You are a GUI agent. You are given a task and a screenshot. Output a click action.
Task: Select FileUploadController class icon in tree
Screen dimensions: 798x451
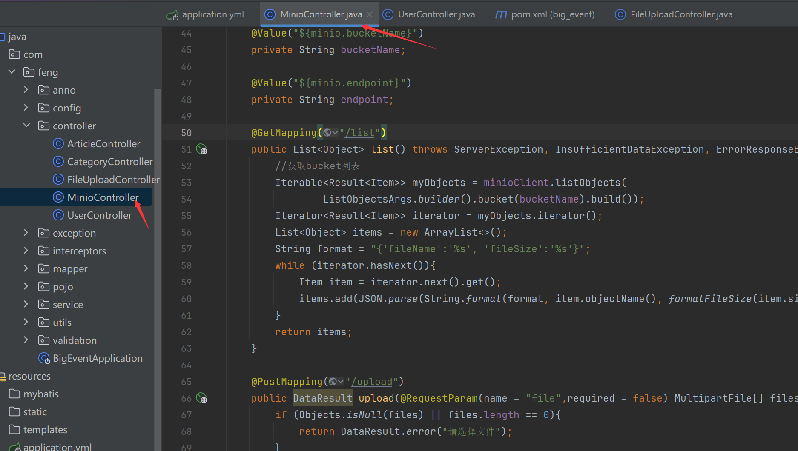[58, 180]
